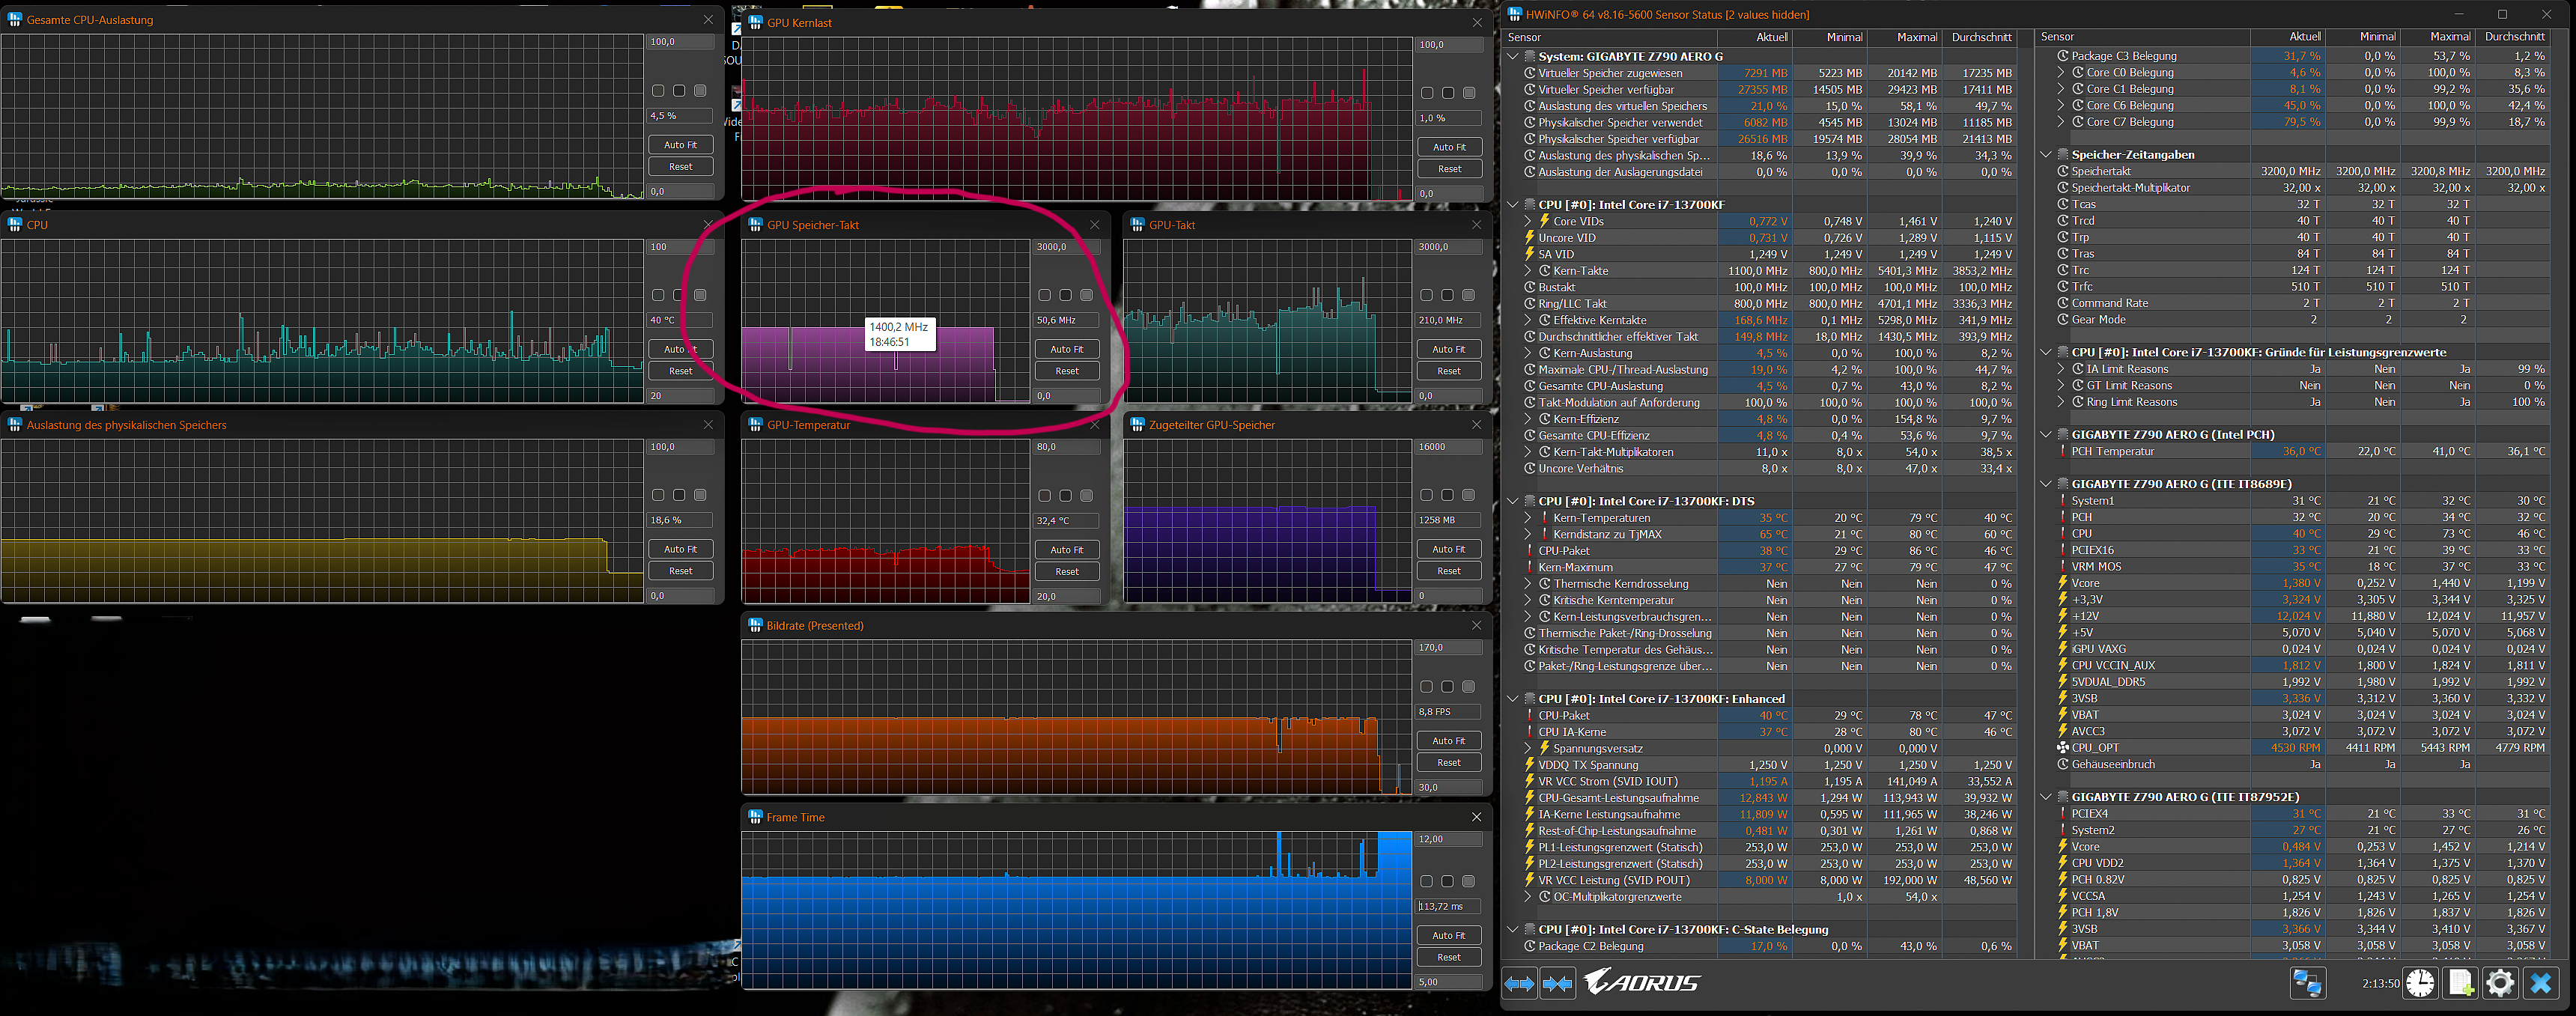Image resolution: width=2576 pixels, height=1016 pixels.
Task: Click the fan icon beside CPU_OPT
Action: (x=2062, y=748)
